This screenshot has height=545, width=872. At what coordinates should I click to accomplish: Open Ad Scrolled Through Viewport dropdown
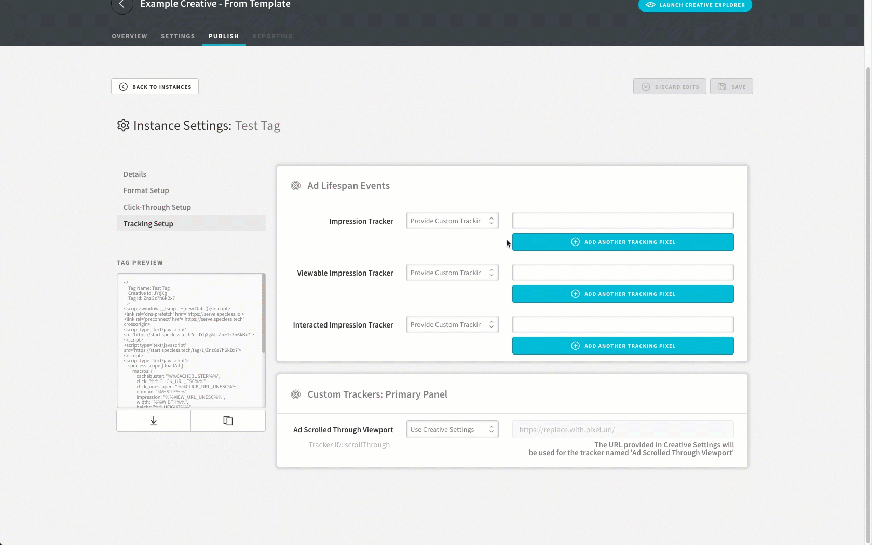point(452,429)
